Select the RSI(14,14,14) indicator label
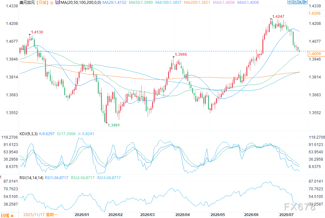Viewport: 325px width, 218px height. click(32, 178)
